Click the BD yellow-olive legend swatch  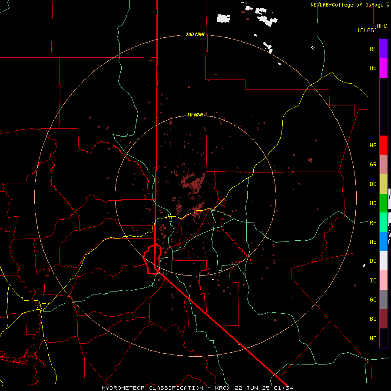(384, 184)
